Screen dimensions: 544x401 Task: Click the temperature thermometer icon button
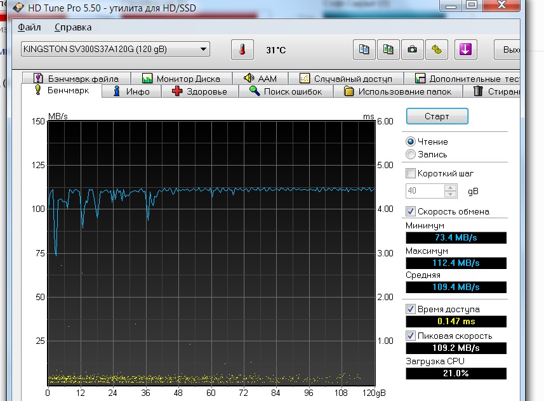(x=242, y=49)
